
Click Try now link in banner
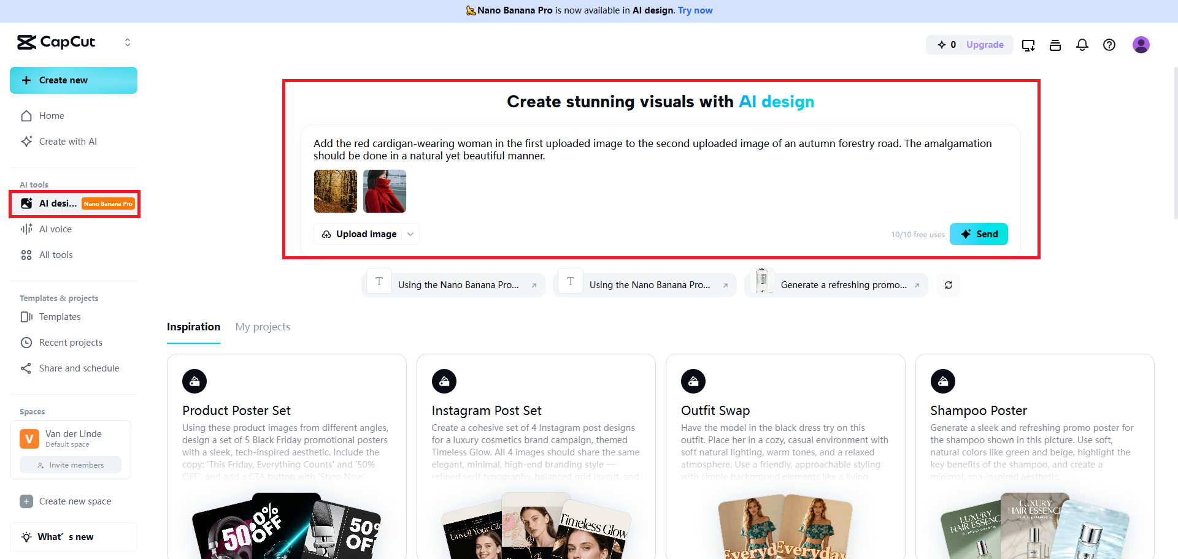[x=695, y=10]
